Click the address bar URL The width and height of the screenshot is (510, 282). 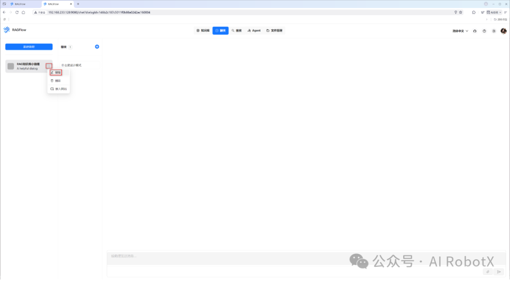coord(99,12)
